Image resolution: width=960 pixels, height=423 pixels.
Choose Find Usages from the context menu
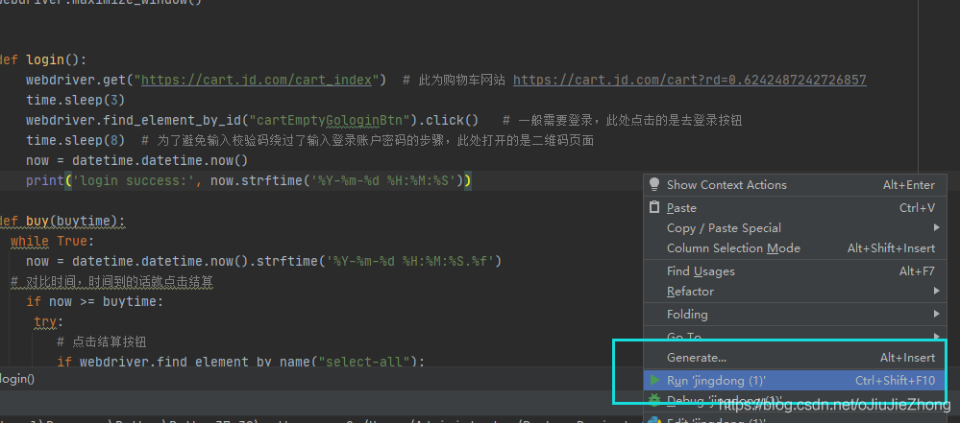(701, 270)
